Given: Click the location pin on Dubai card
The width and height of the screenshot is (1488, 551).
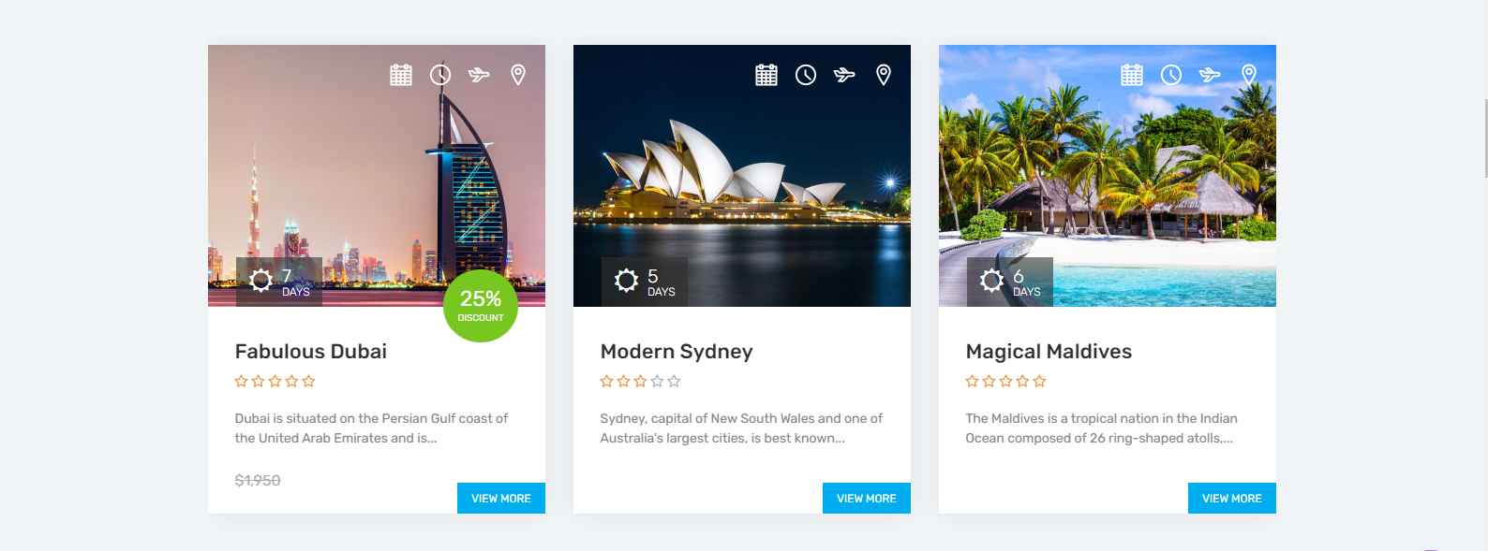Looking at the screenshot, I should tap(518, 75).
